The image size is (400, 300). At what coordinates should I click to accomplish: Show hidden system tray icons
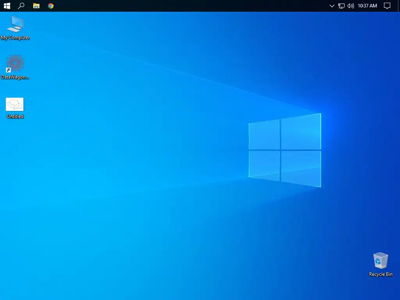click(x=332, y=6)
